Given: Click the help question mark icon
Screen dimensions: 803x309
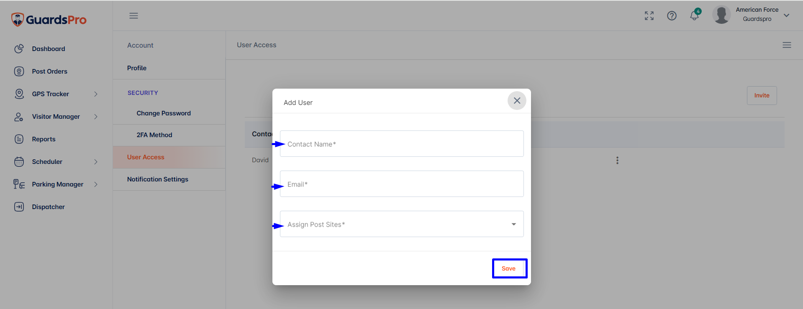Looking at the screenshot, I should (672, 16).
